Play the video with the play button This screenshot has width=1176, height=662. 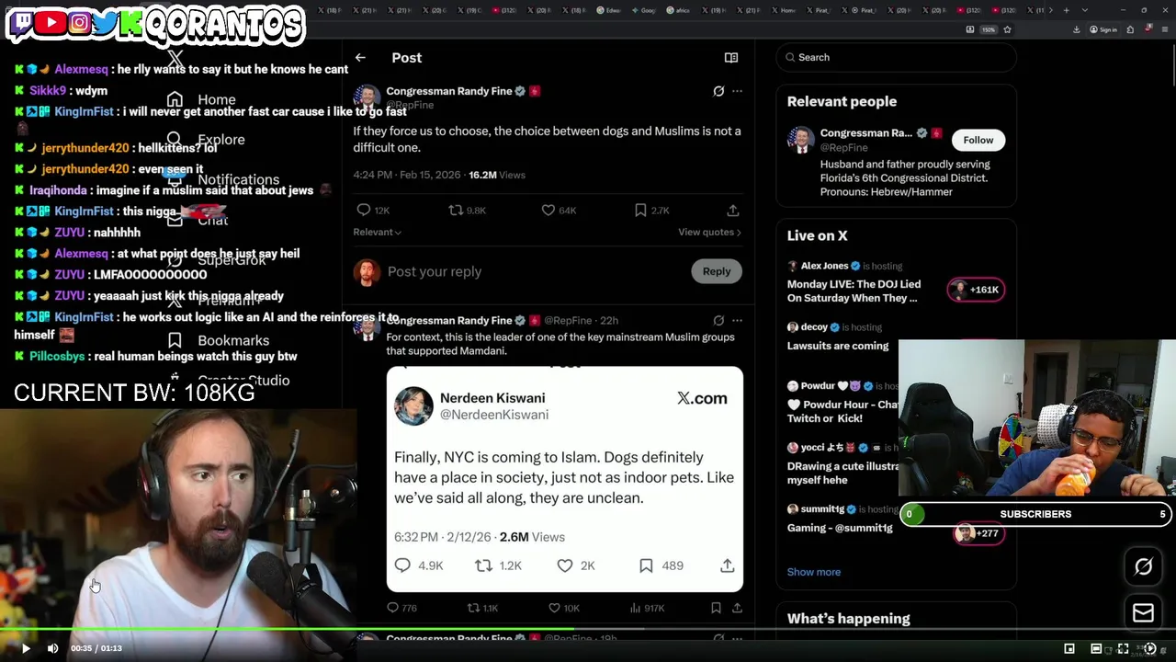pyautogui.click(x=26, y=648)
